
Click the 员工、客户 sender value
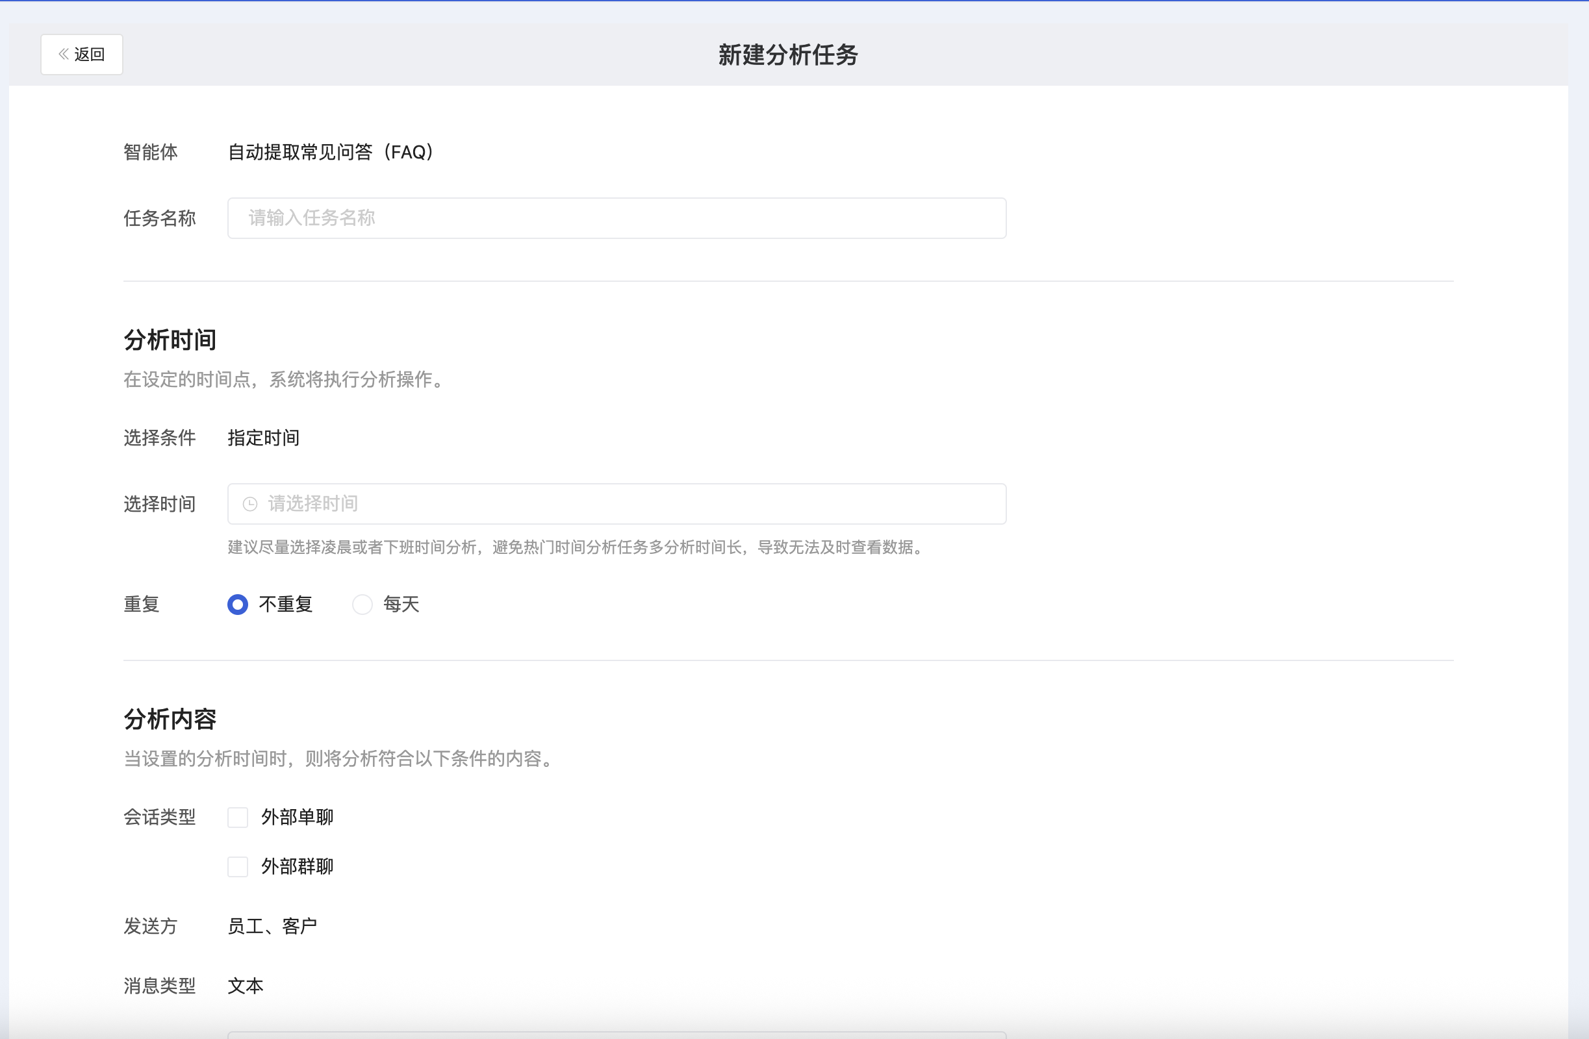tap(272, 925)
